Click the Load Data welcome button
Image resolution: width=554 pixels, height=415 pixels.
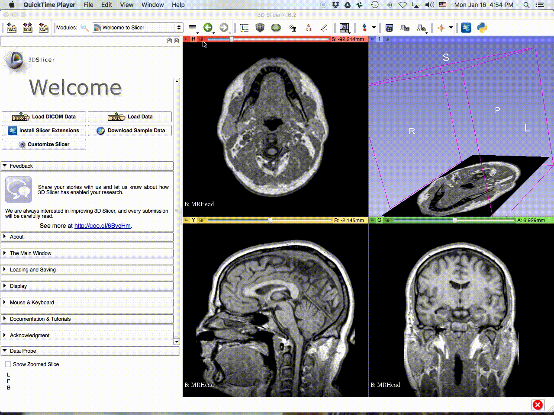click(x=130, y=117)
